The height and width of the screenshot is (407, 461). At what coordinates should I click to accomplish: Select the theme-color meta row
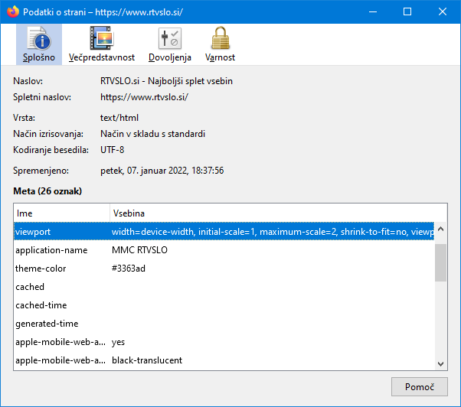(x=224, y=269)
